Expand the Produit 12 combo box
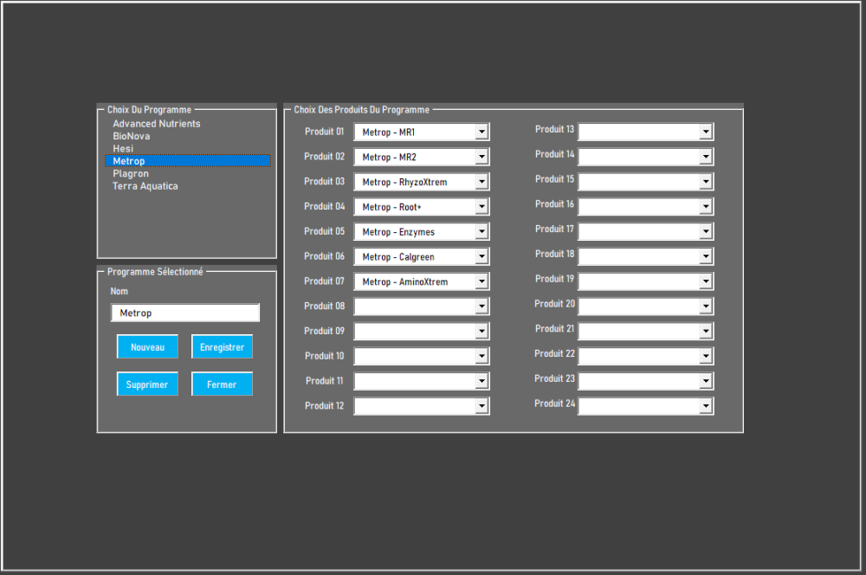Image resolution: width=866 pixels, height=575 pixels. click(481, 406)
